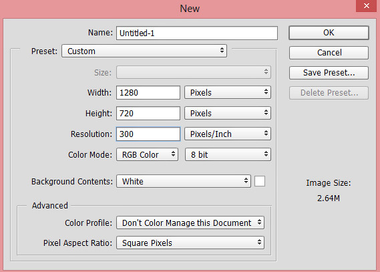Click the Resolution field showing 300
This screenshot has width=380, height=272.
tap(148, 134)
